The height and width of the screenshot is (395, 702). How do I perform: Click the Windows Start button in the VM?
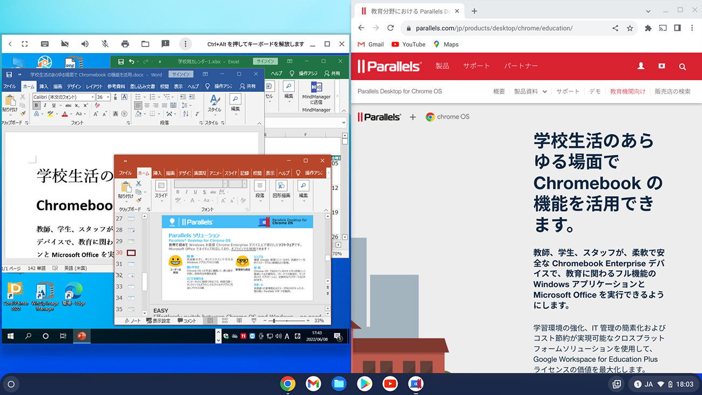[10, 336]
